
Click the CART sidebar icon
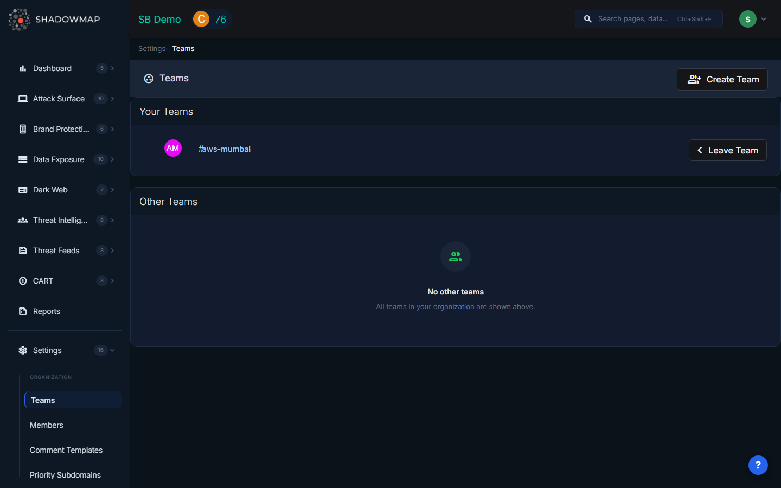coord(23,281)
